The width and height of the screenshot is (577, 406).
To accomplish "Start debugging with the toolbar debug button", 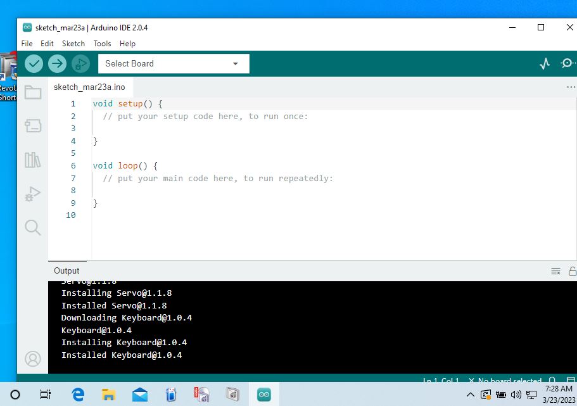I will click(80, 64).
